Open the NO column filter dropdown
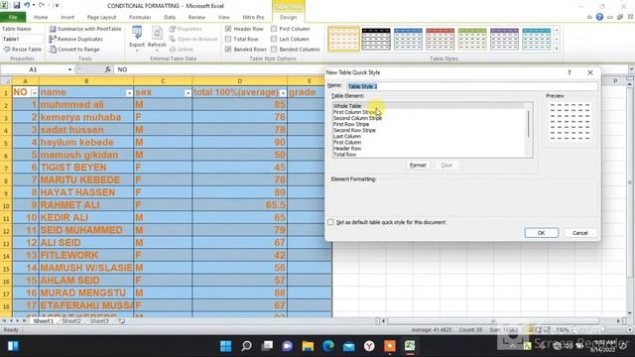The width and height of the screenshot is (635, 357). [34, 93]
